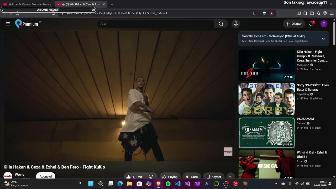The width and height of the screenshot is (336, 189).
Task: Click the YouTube search magnifier button
Action: 221,24
